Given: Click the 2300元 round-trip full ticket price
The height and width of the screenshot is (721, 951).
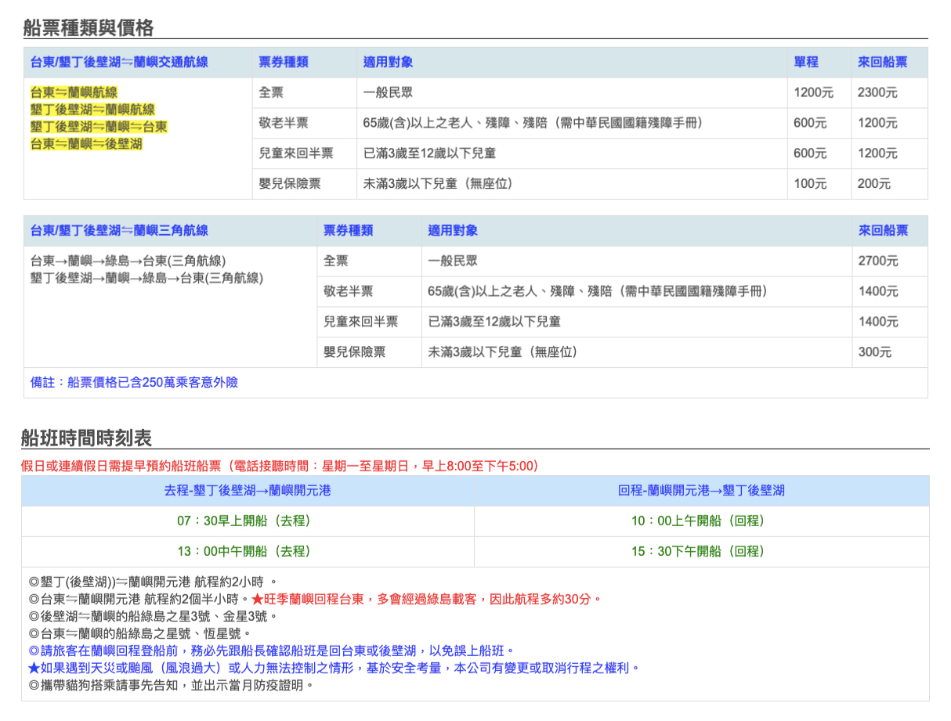Looking at the screenshot, I should [877, 92].
